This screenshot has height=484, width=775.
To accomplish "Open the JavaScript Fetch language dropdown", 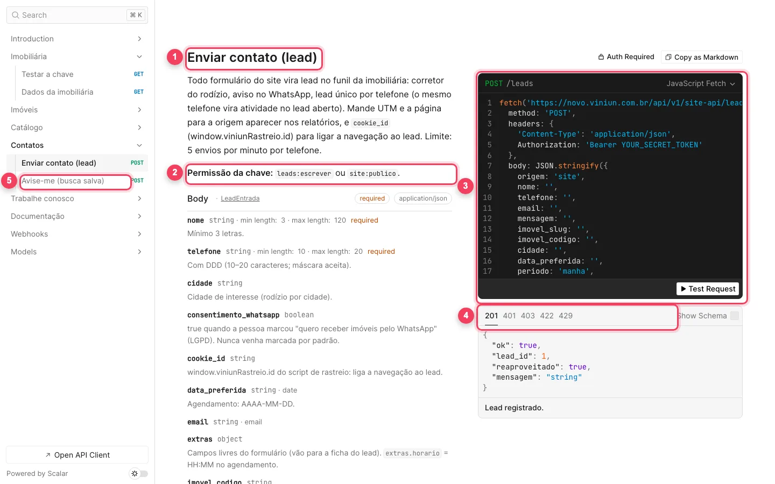I will point(701,83).
